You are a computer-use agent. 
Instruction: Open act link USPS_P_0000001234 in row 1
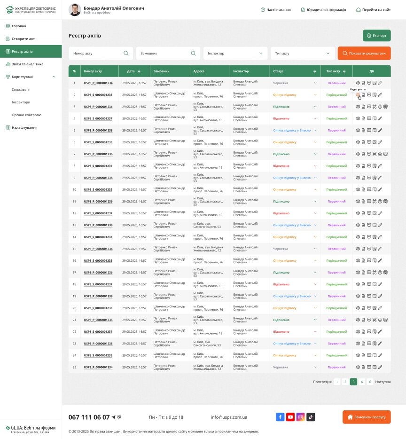coord(98,83)
